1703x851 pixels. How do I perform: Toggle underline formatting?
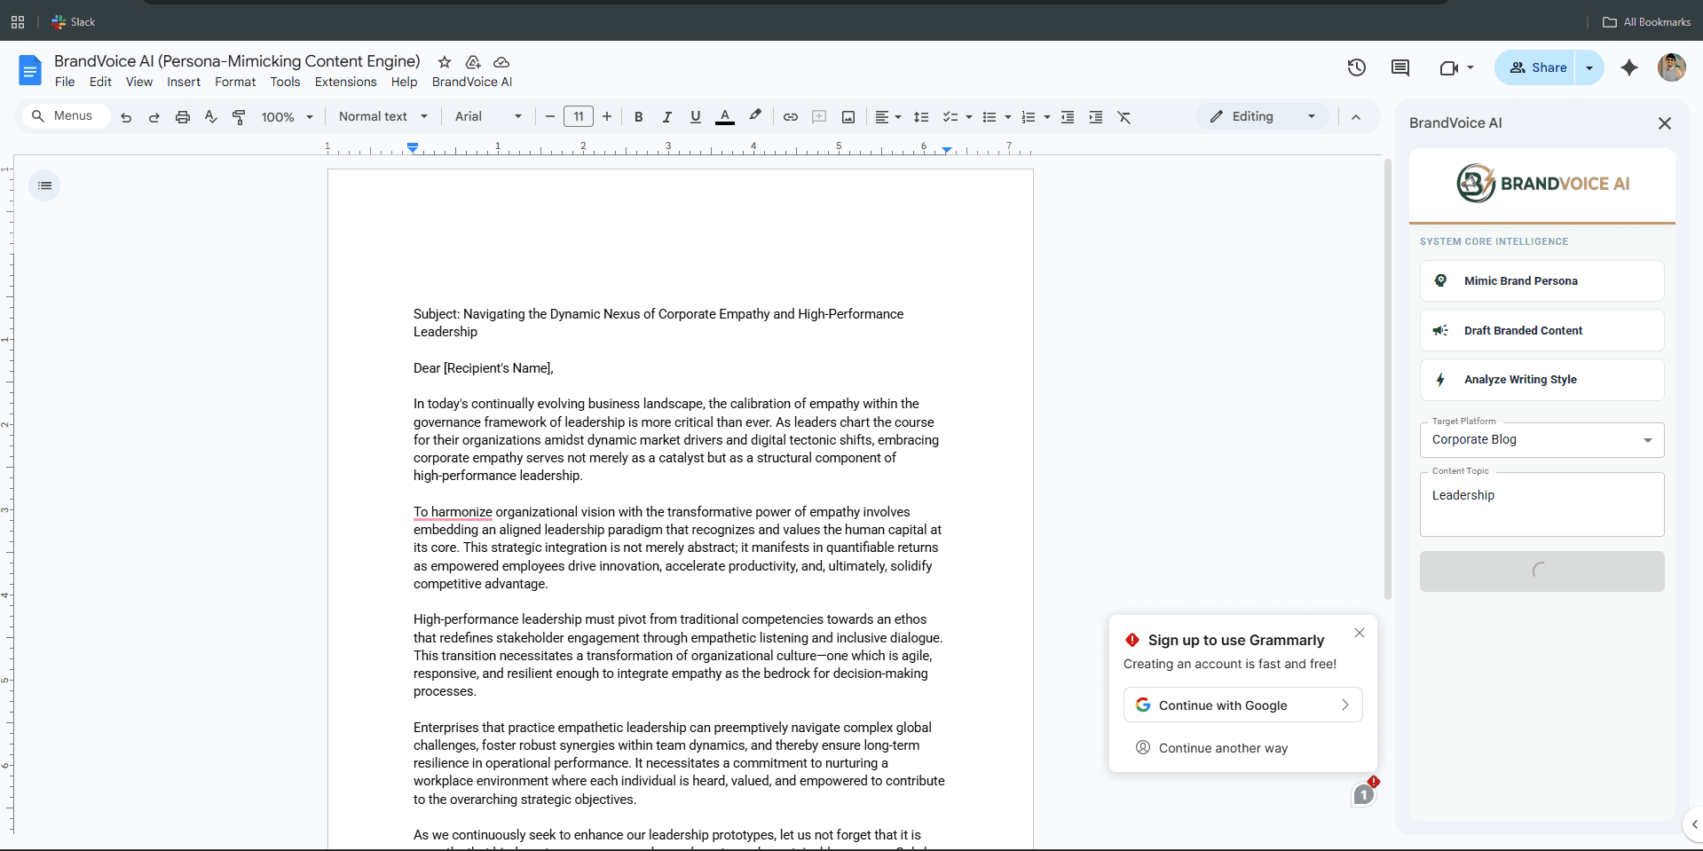tap(695, 117)
